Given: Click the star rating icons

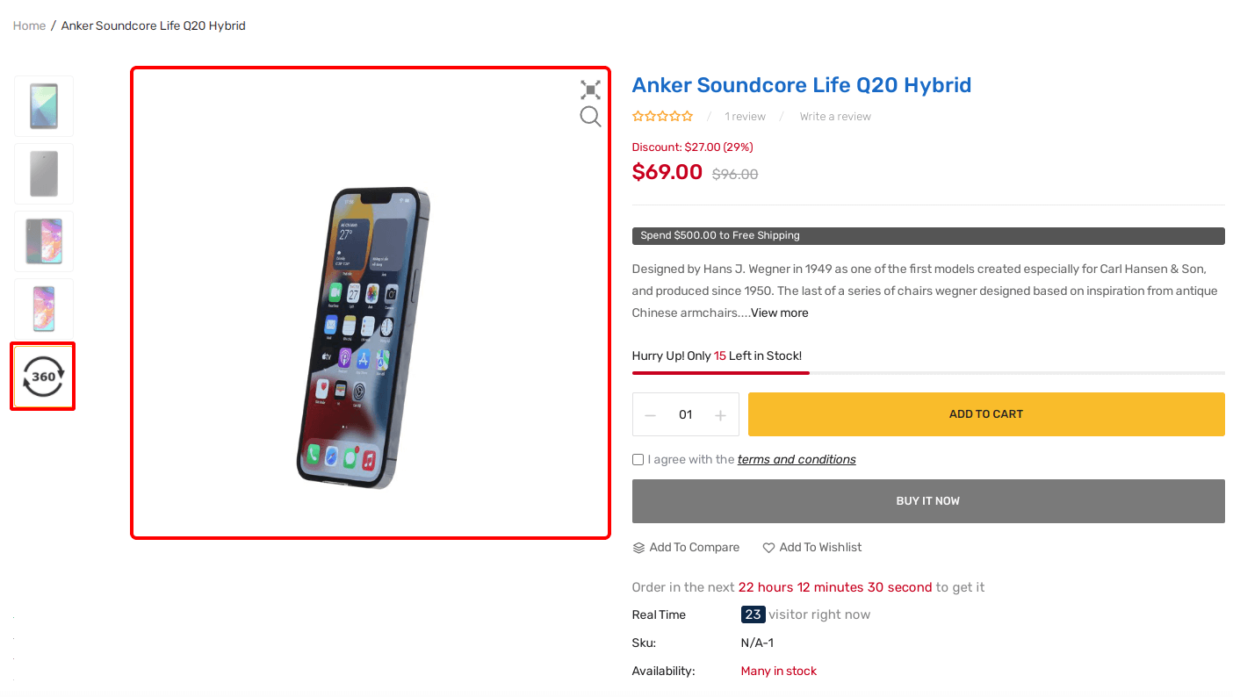Looking at the screenshot, I should click(663, 116).
